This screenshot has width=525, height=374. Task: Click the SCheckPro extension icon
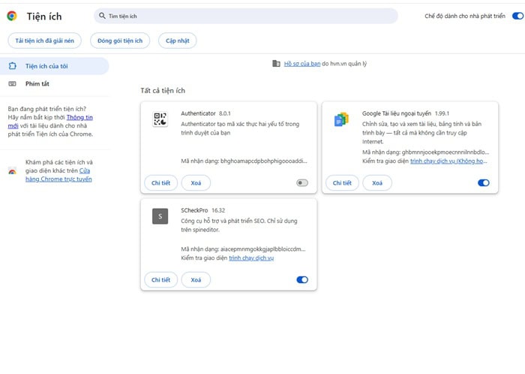coord(160,216)
